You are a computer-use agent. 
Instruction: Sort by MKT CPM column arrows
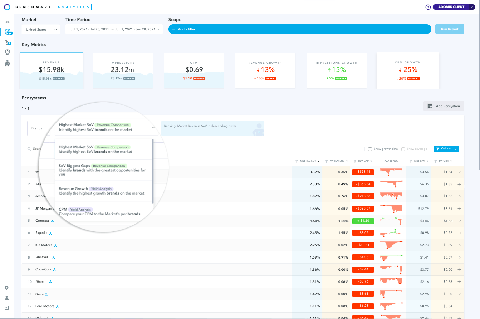coord(427,161)
